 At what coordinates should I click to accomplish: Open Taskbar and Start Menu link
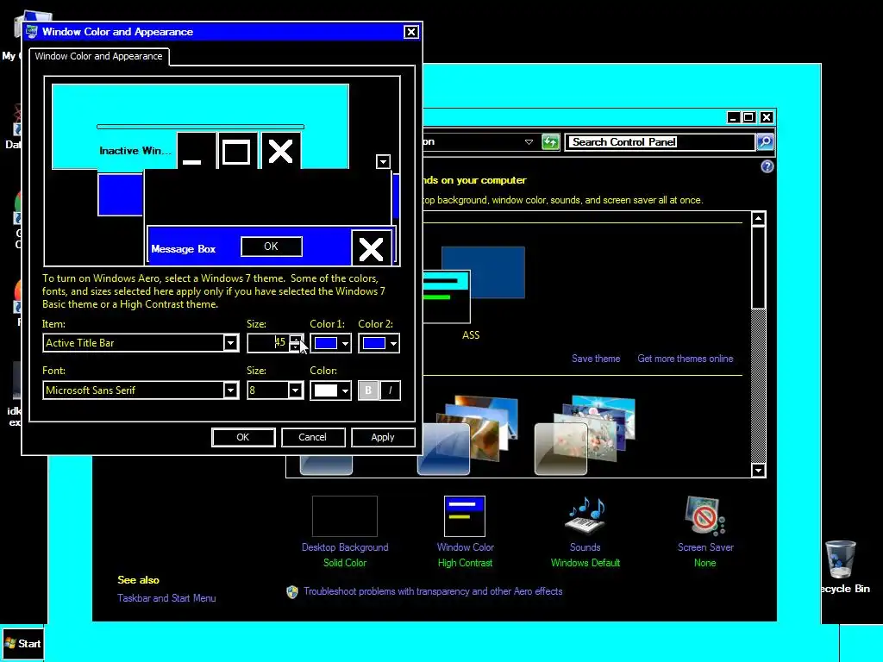[x=166, y=598]
